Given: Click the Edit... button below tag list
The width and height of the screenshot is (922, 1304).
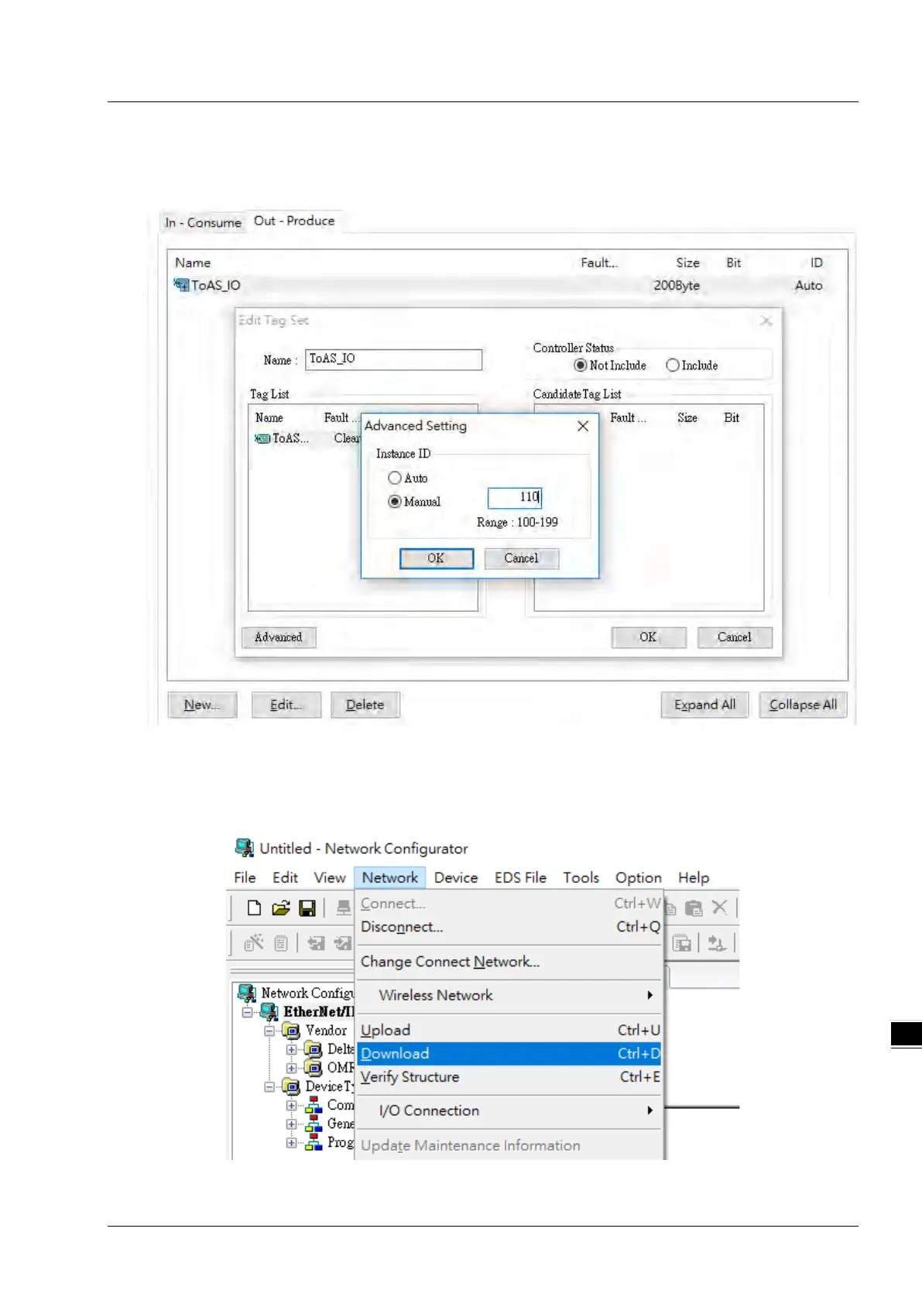Looking at the screenshot, I should [286, 705].
